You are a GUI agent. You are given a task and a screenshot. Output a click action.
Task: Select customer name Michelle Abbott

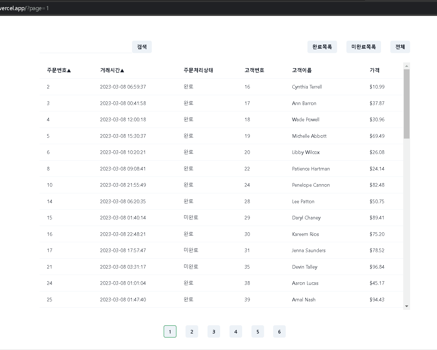[309, 136]
